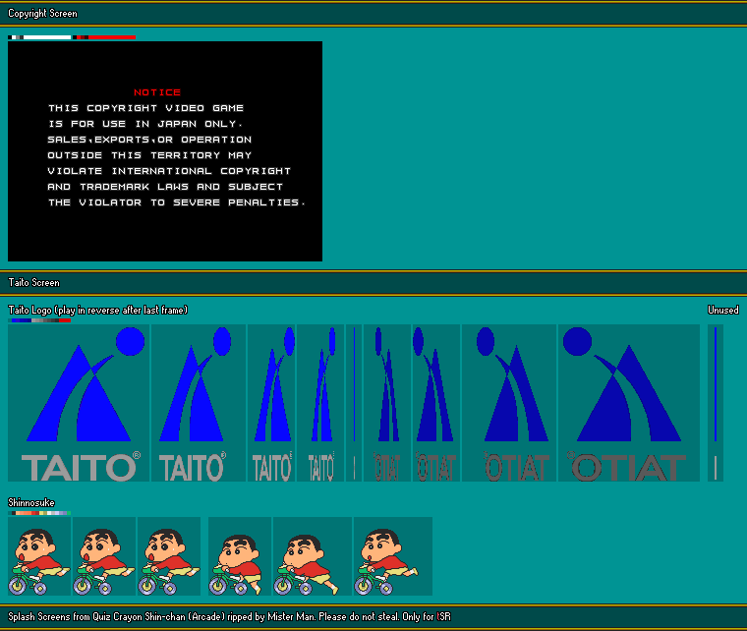Select the fourth, very narrow TAITO logo frame
Image resolution: width=747 pixels, height=631 pixels.
coord(320,403)
